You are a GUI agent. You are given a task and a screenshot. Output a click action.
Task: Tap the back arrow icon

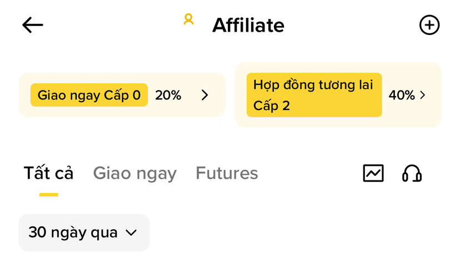point(33,25)
